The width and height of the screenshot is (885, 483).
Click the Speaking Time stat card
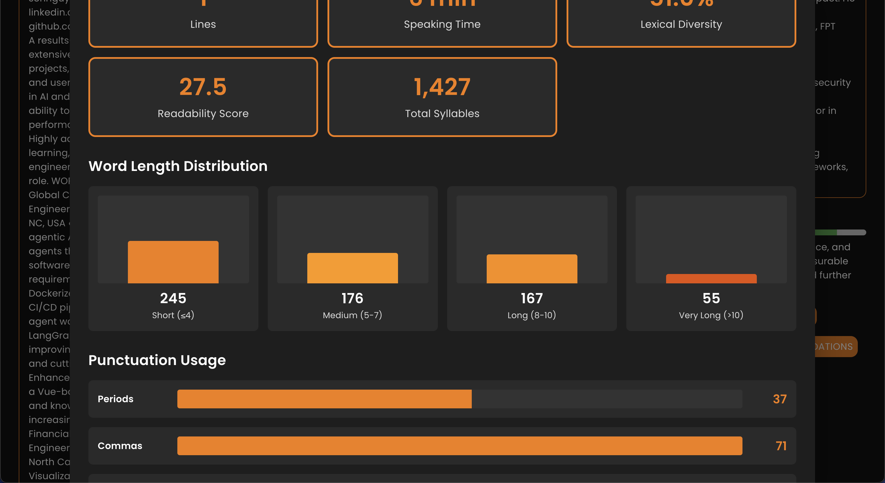click(442, 17)
